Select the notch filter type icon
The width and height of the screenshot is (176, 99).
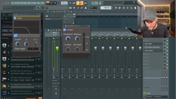pos(27,35)
